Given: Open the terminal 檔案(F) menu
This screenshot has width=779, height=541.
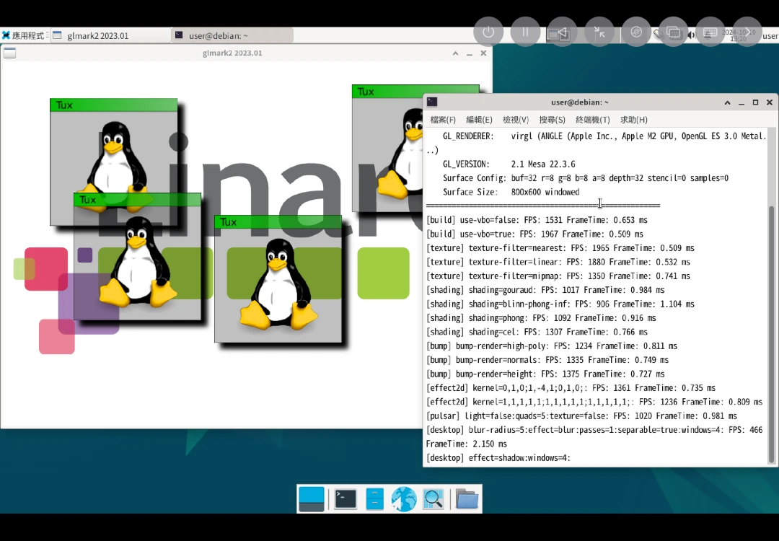Looking at the screenshot, I should click(443, 120).
